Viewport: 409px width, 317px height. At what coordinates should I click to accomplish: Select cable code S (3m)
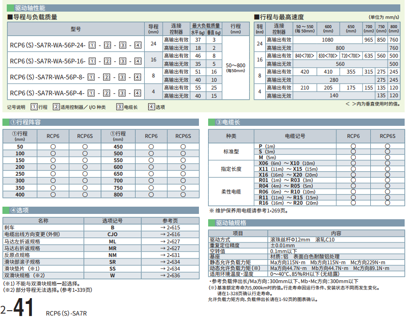pyautogui.click(x=267, y=151)
